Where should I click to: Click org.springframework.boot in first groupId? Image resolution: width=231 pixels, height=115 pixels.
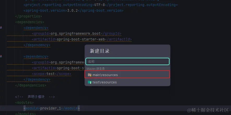click(x=76, y=34)
